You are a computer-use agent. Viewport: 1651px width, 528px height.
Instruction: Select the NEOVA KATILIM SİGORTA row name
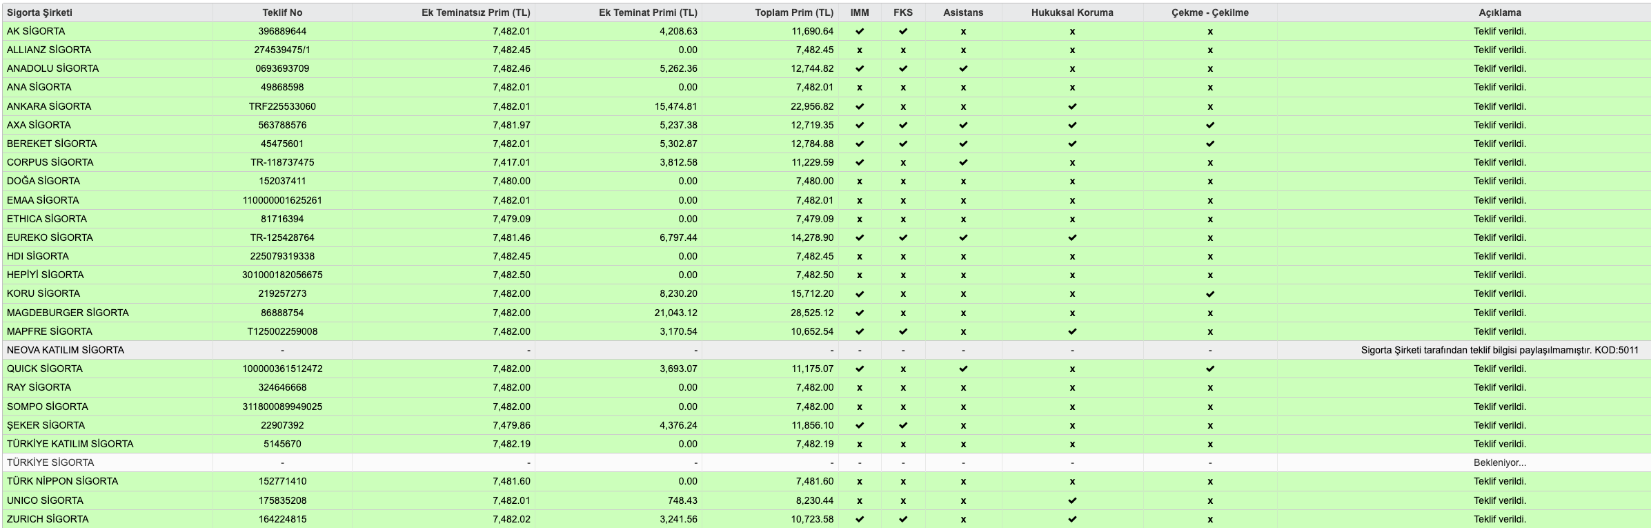click(x=66, y=350)
